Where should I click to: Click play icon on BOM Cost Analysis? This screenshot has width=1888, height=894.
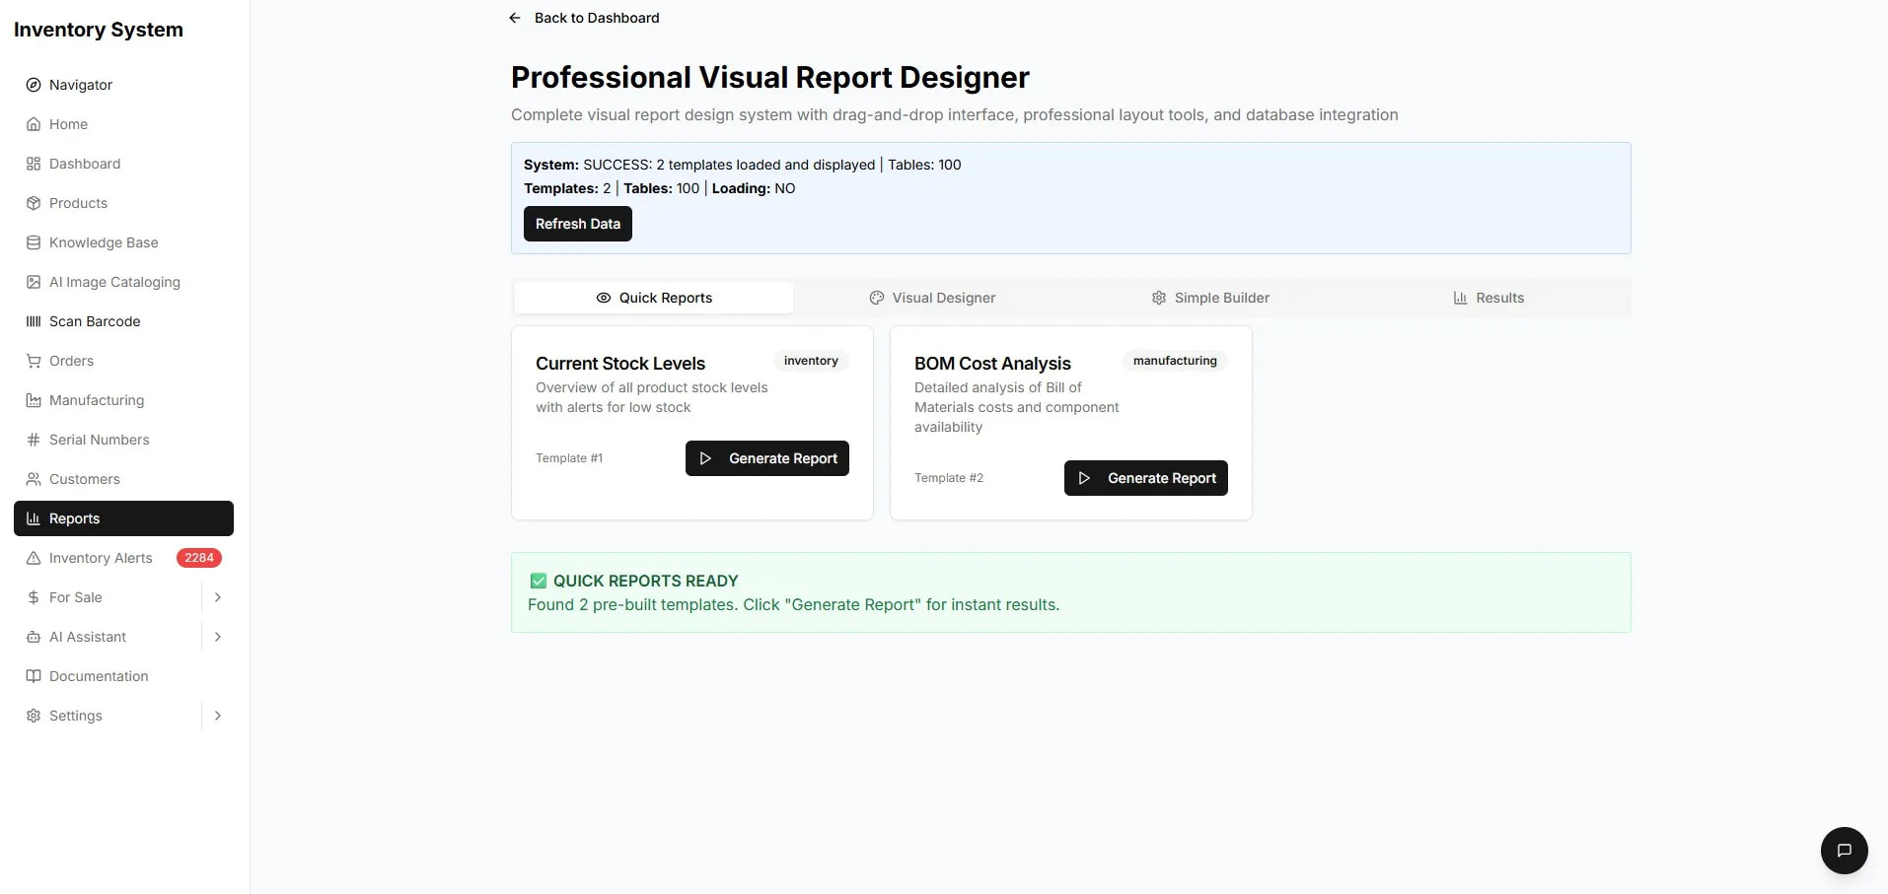coord(1084,478)
